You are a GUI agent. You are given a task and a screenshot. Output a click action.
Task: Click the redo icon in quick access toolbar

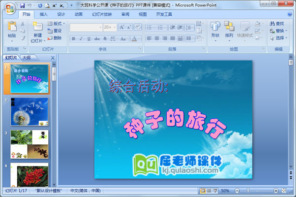point(40,5)
